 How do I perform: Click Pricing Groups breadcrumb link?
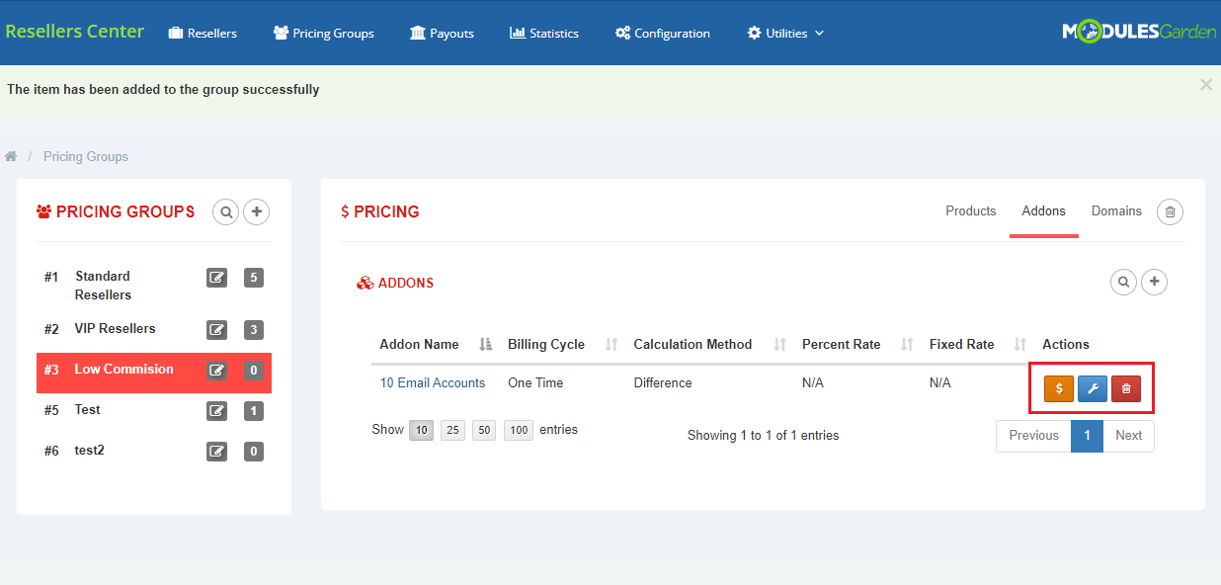tap(86, 156)
